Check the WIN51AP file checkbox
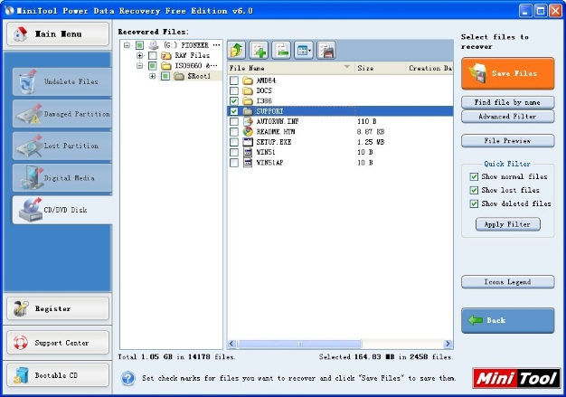Viewport: 566px width, 397px height. (x=234, y=163)
